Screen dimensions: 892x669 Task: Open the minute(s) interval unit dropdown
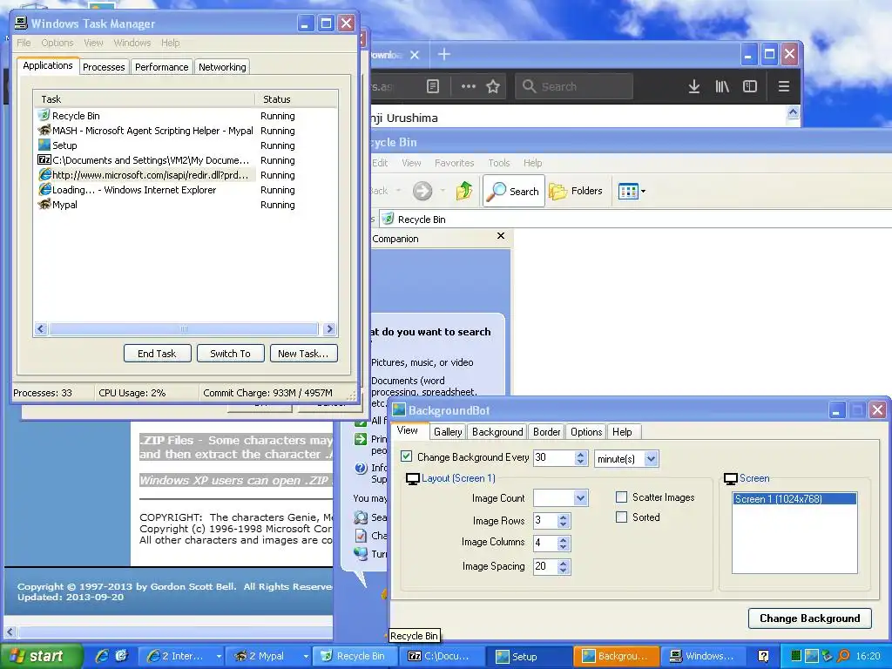[652, 458]
